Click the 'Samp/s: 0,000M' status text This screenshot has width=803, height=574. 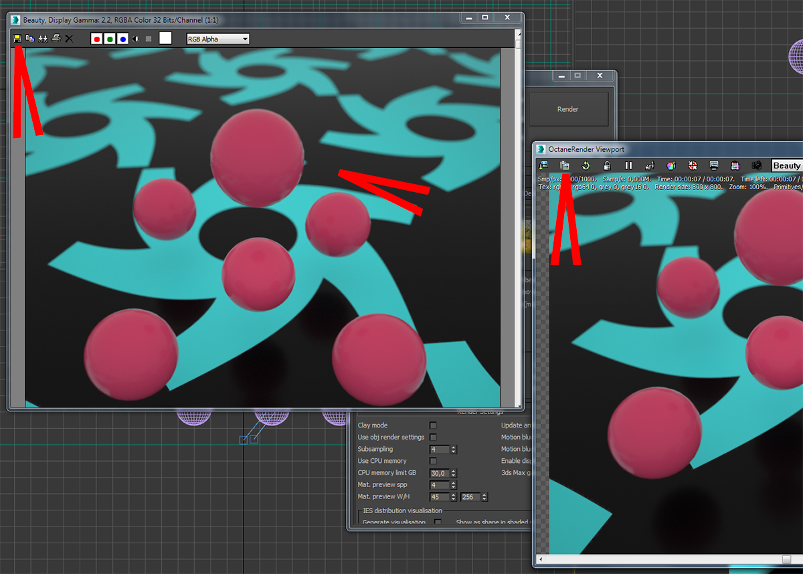(x=628, y=179)
